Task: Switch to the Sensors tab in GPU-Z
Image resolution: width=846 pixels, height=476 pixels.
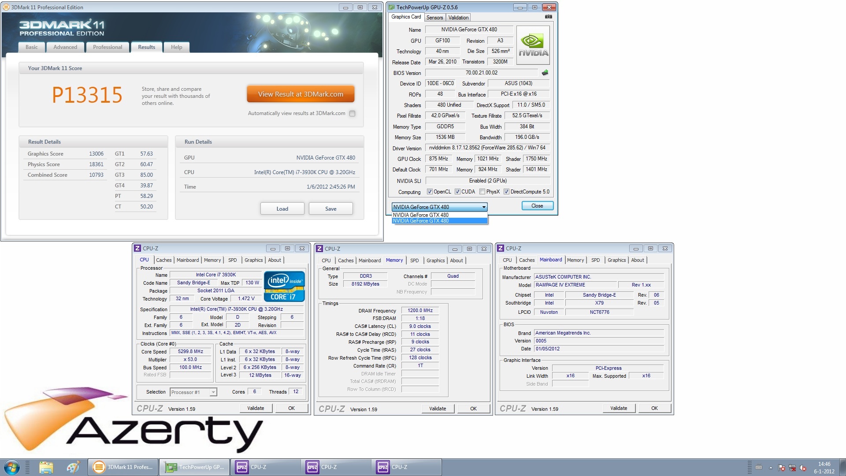Action: tap(434, 18)
